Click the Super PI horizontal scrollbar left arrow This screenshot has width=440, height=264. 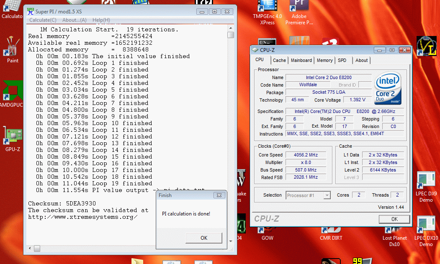pos(30,248)
